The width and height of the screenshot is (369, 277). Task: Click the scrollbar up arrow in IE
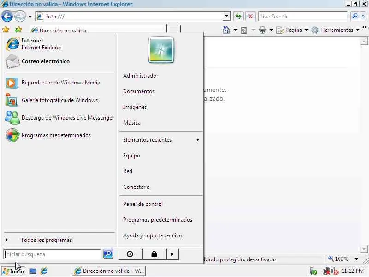(x=364, y=42)
